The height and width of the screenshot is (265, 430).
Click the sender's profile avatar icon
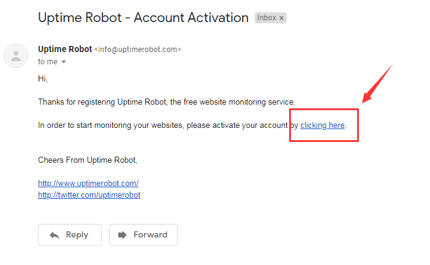pos(16,56)
